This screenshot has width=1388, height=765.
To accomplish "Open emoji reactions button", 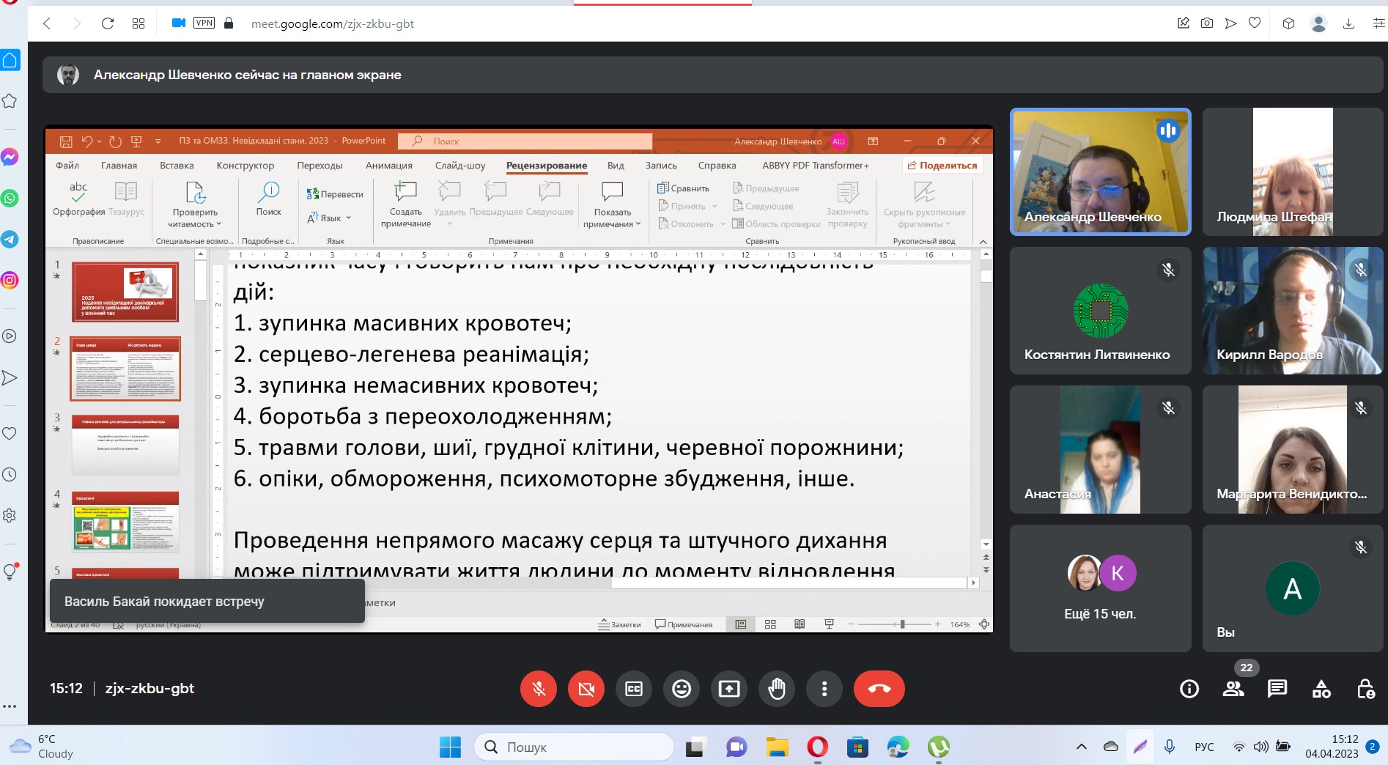I will pyautogui.click(x=682, y=689).
